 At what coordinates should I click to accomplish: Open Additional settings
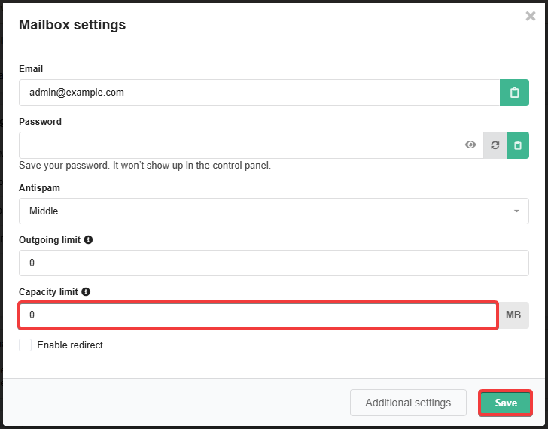pyautogui.click(x=408, y=403)
